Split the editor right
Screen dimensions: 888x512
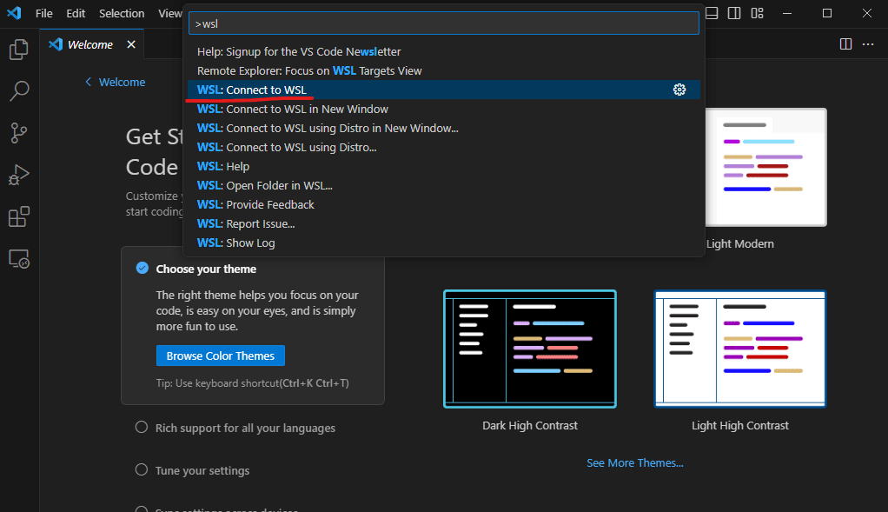pos(845,44)
